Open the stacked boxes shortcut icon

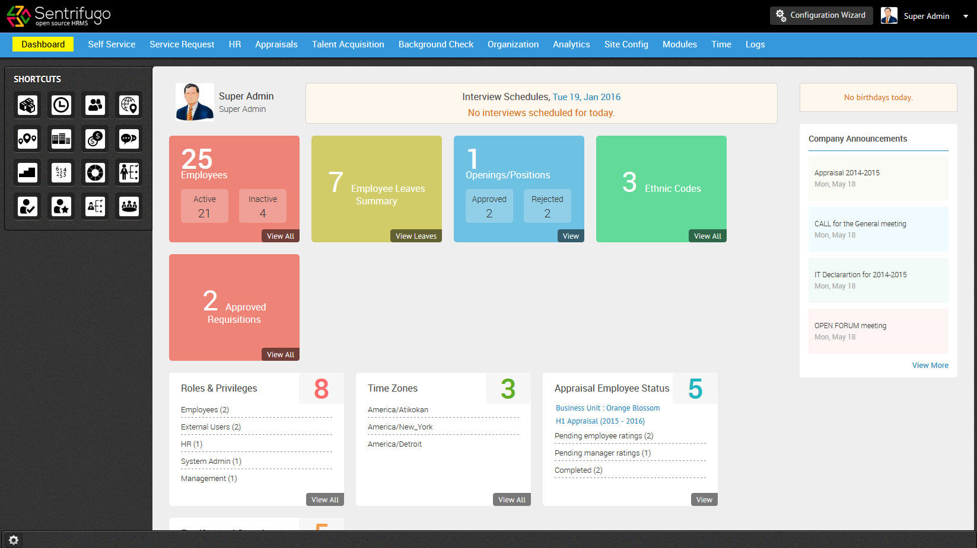pos(27,105)
